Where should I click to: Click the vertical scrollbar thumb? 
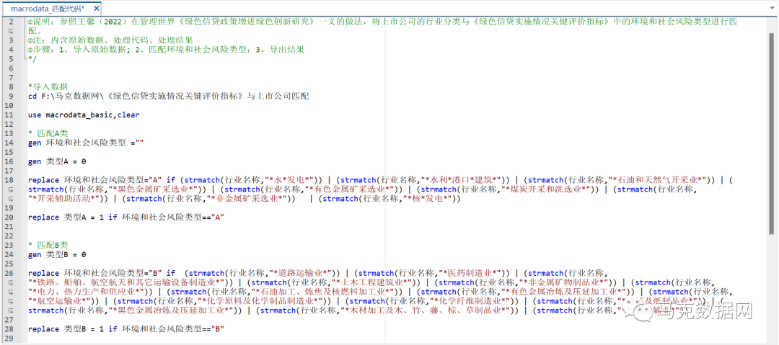[770, 133]
